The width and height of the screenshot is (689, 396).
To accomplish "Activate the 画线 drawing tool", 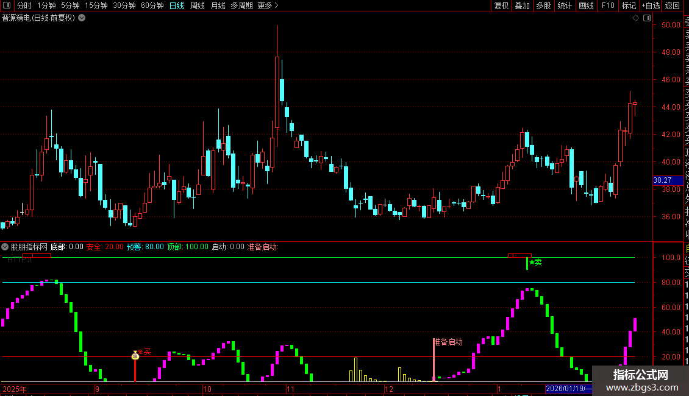I will coord(586,5).
